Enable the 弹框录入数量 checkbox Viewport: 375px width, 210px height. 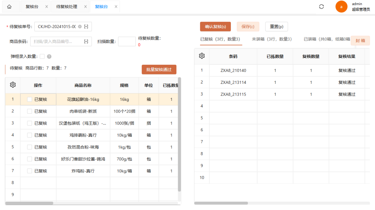42,56
